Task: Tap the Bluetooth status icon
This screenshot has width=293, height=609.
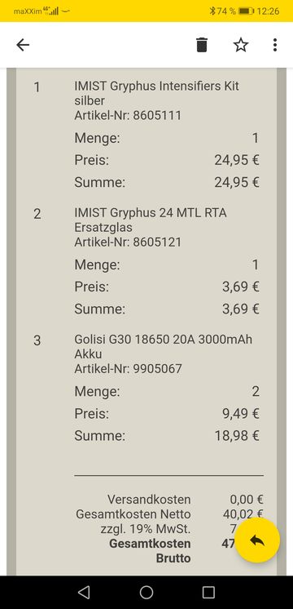Action: (212, 11)
